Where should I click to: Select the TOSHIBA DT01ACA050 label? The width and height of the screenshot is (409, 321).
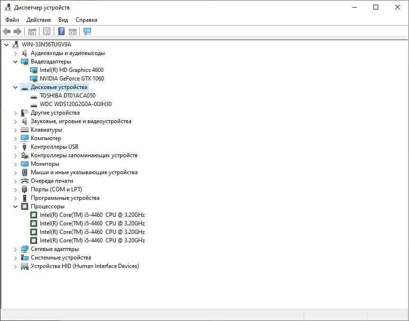[x=67, y=96]
